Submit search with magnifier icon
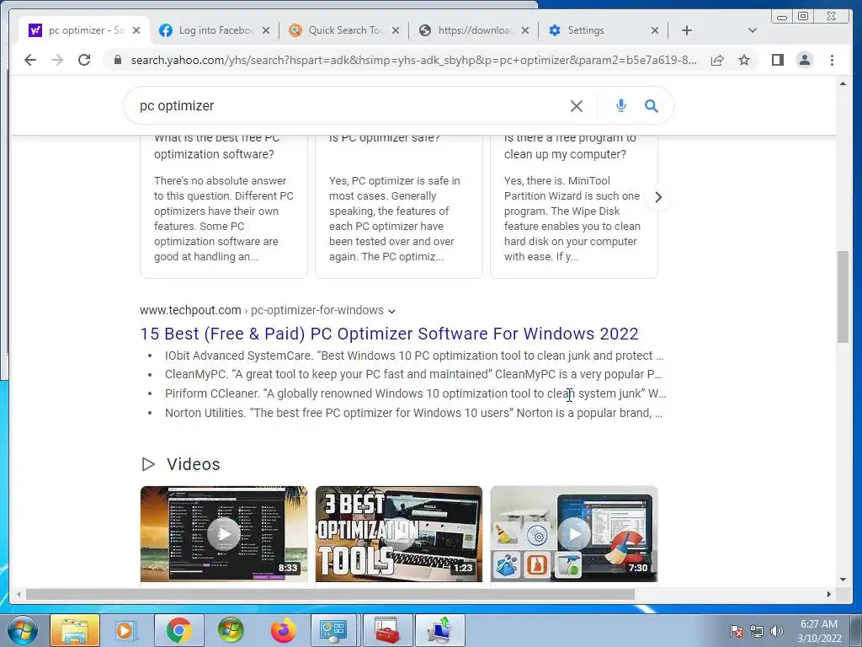 point(652,105)
